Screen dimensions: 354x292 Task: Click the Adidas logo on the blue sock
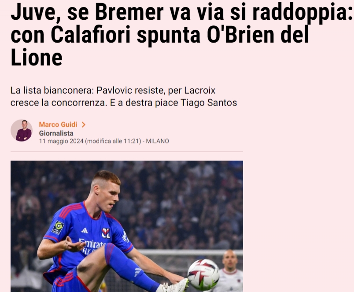coord(137,272)
